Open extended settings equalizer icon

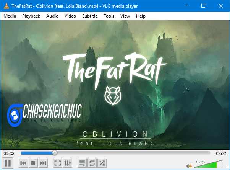(68, 163)
